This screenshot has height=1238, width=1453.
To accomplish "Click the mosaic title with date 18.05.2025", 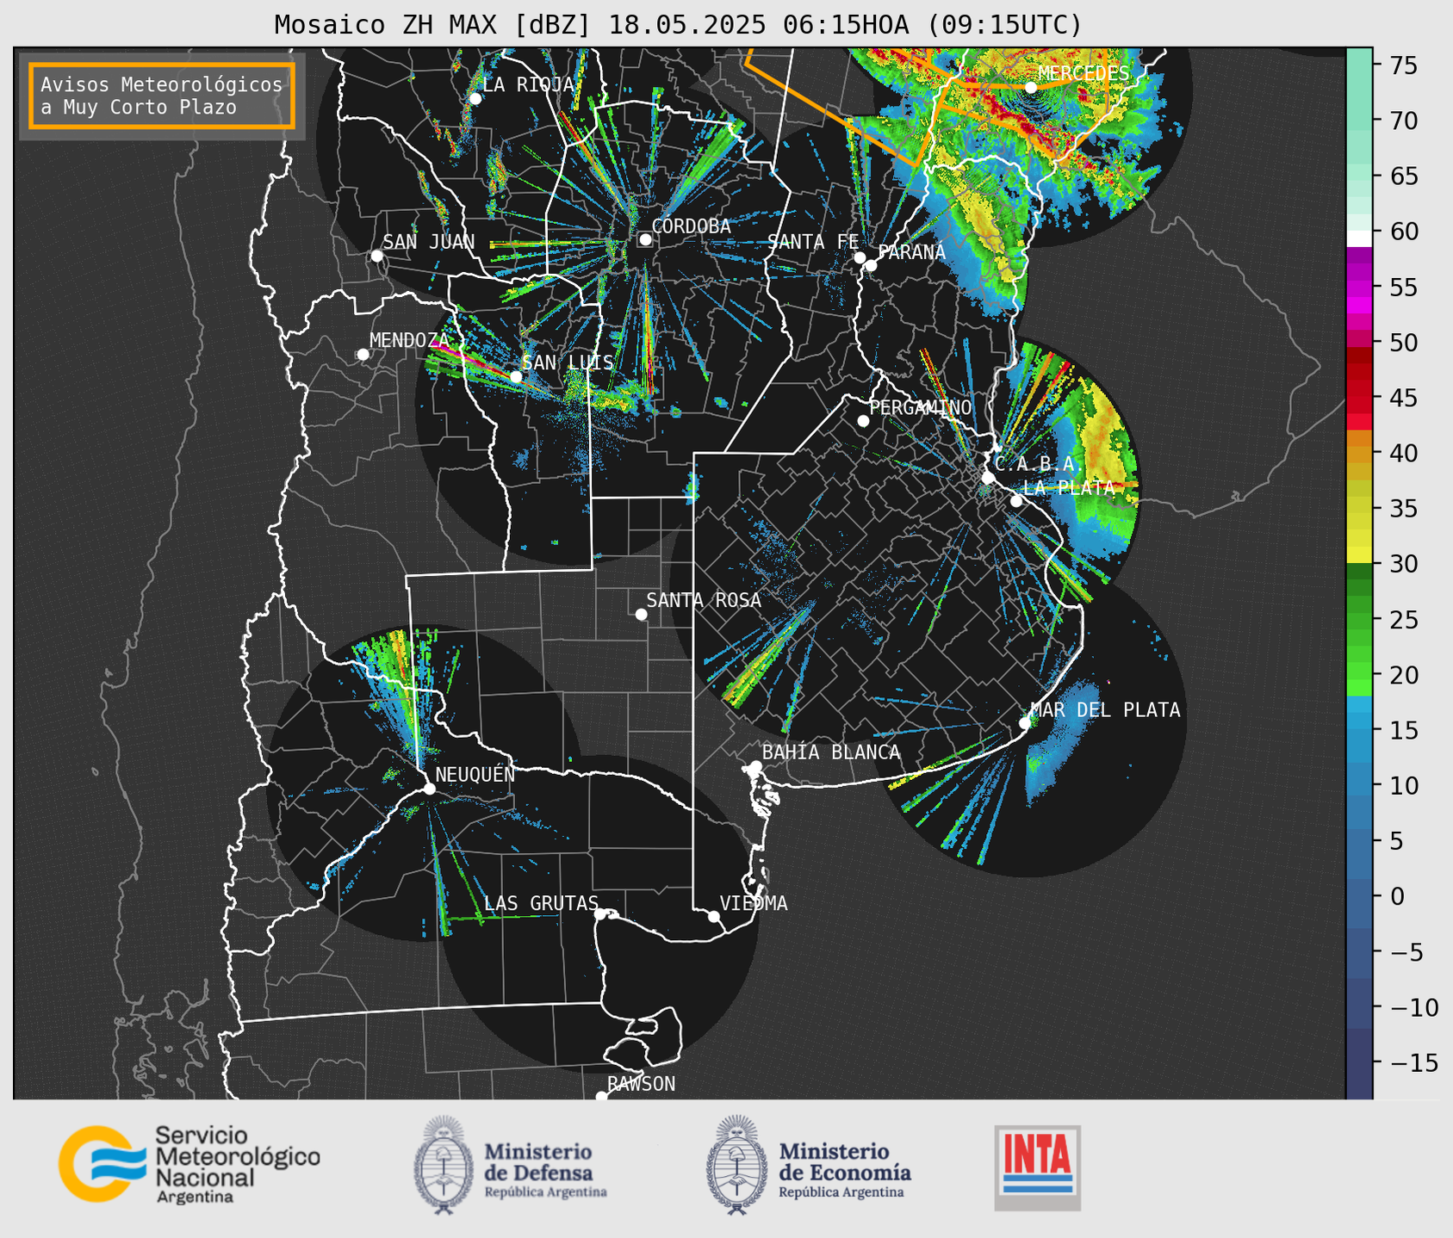I will pos(678,24).
